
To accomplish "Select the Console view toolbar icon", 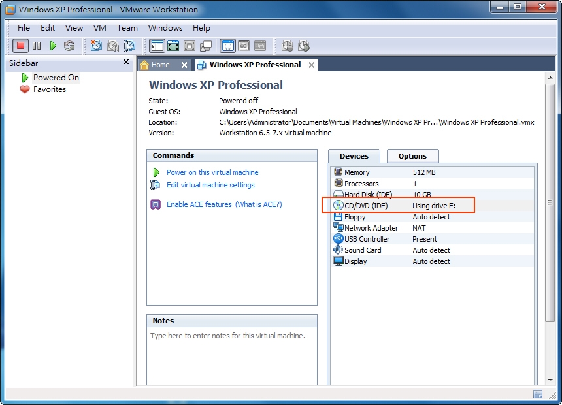I will click(260, 46).
